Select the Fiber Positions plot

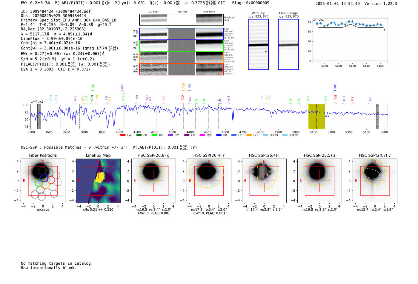[x=43, y=181]
